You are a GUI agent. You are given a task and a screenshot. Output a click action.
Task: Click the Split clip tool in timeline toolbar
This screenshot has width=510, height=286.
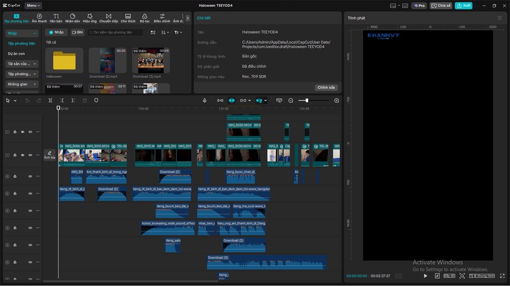pyautogui.click(x=50, y=100)
